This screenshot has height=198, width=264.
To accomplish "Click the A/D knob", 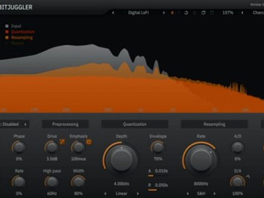I will (x=238, y=147).
